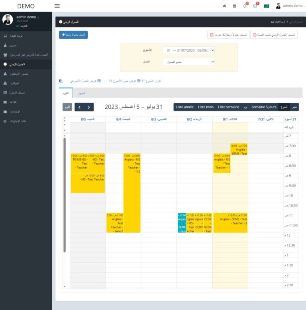Open the teal 6EME event on Wednesday
Viewport: 306px width, 310px height.
tap(182, 223)
